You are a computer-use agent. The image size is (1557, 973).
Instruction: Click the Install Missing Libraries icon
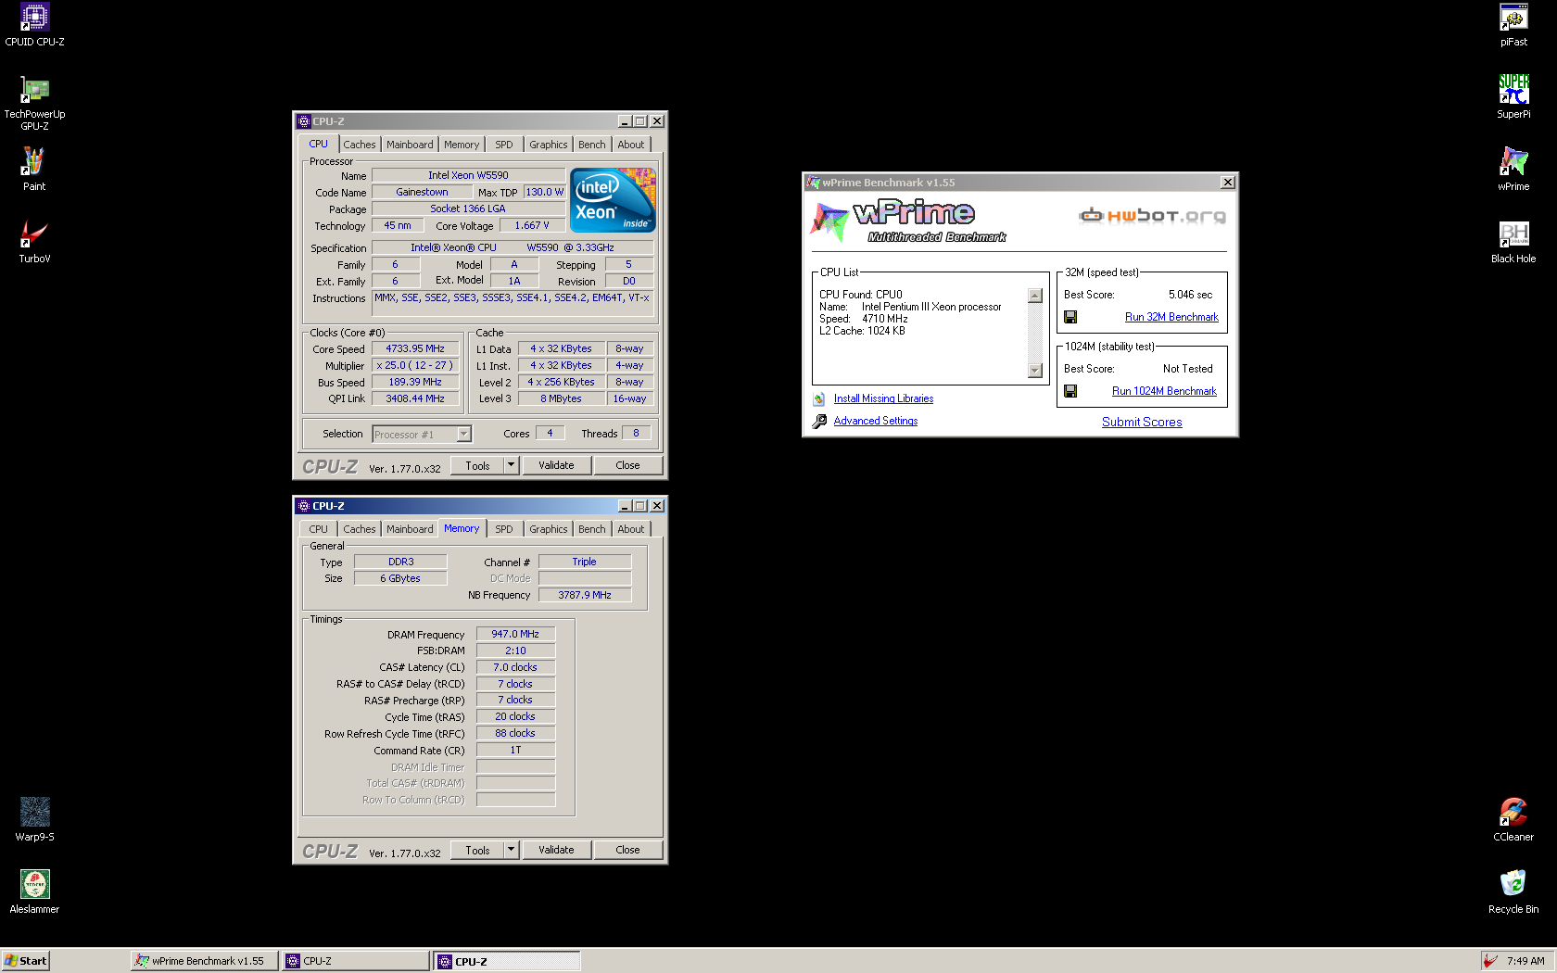click(x=819, y=399)
